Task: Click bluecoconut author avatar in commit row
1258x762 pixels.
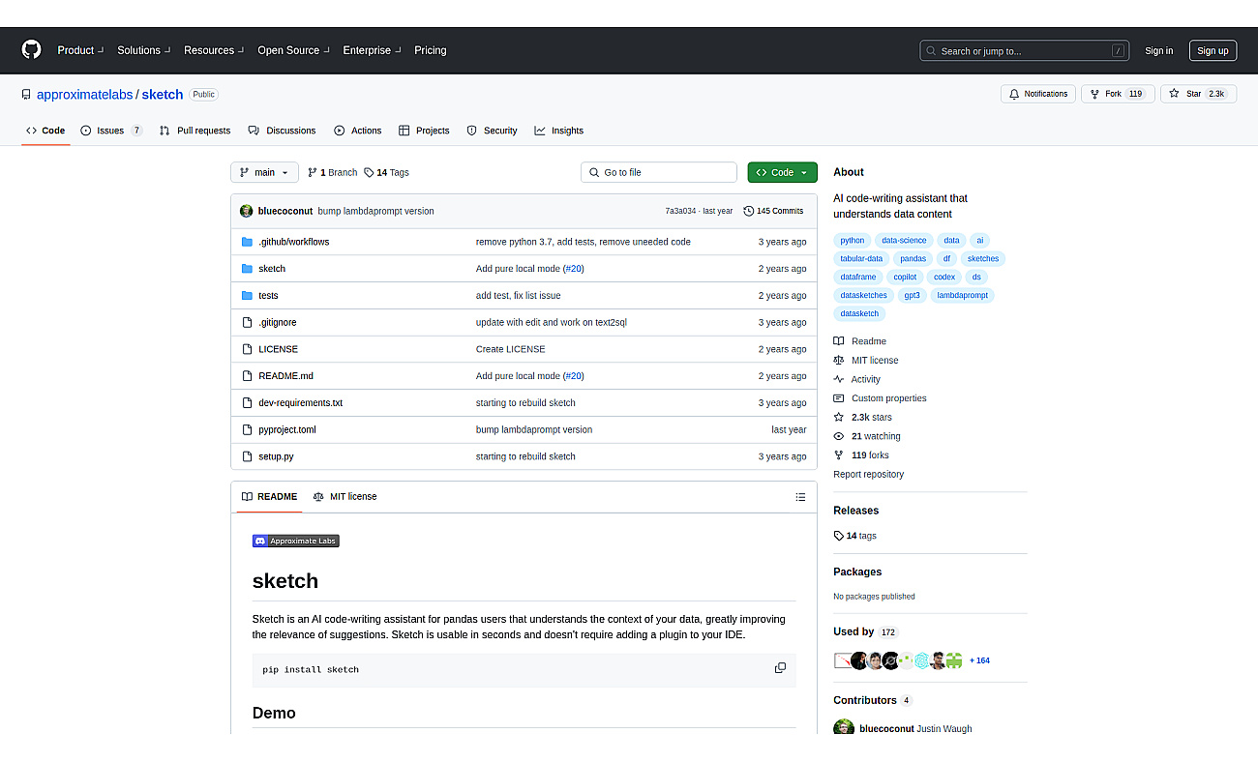Action: (247, 211)
